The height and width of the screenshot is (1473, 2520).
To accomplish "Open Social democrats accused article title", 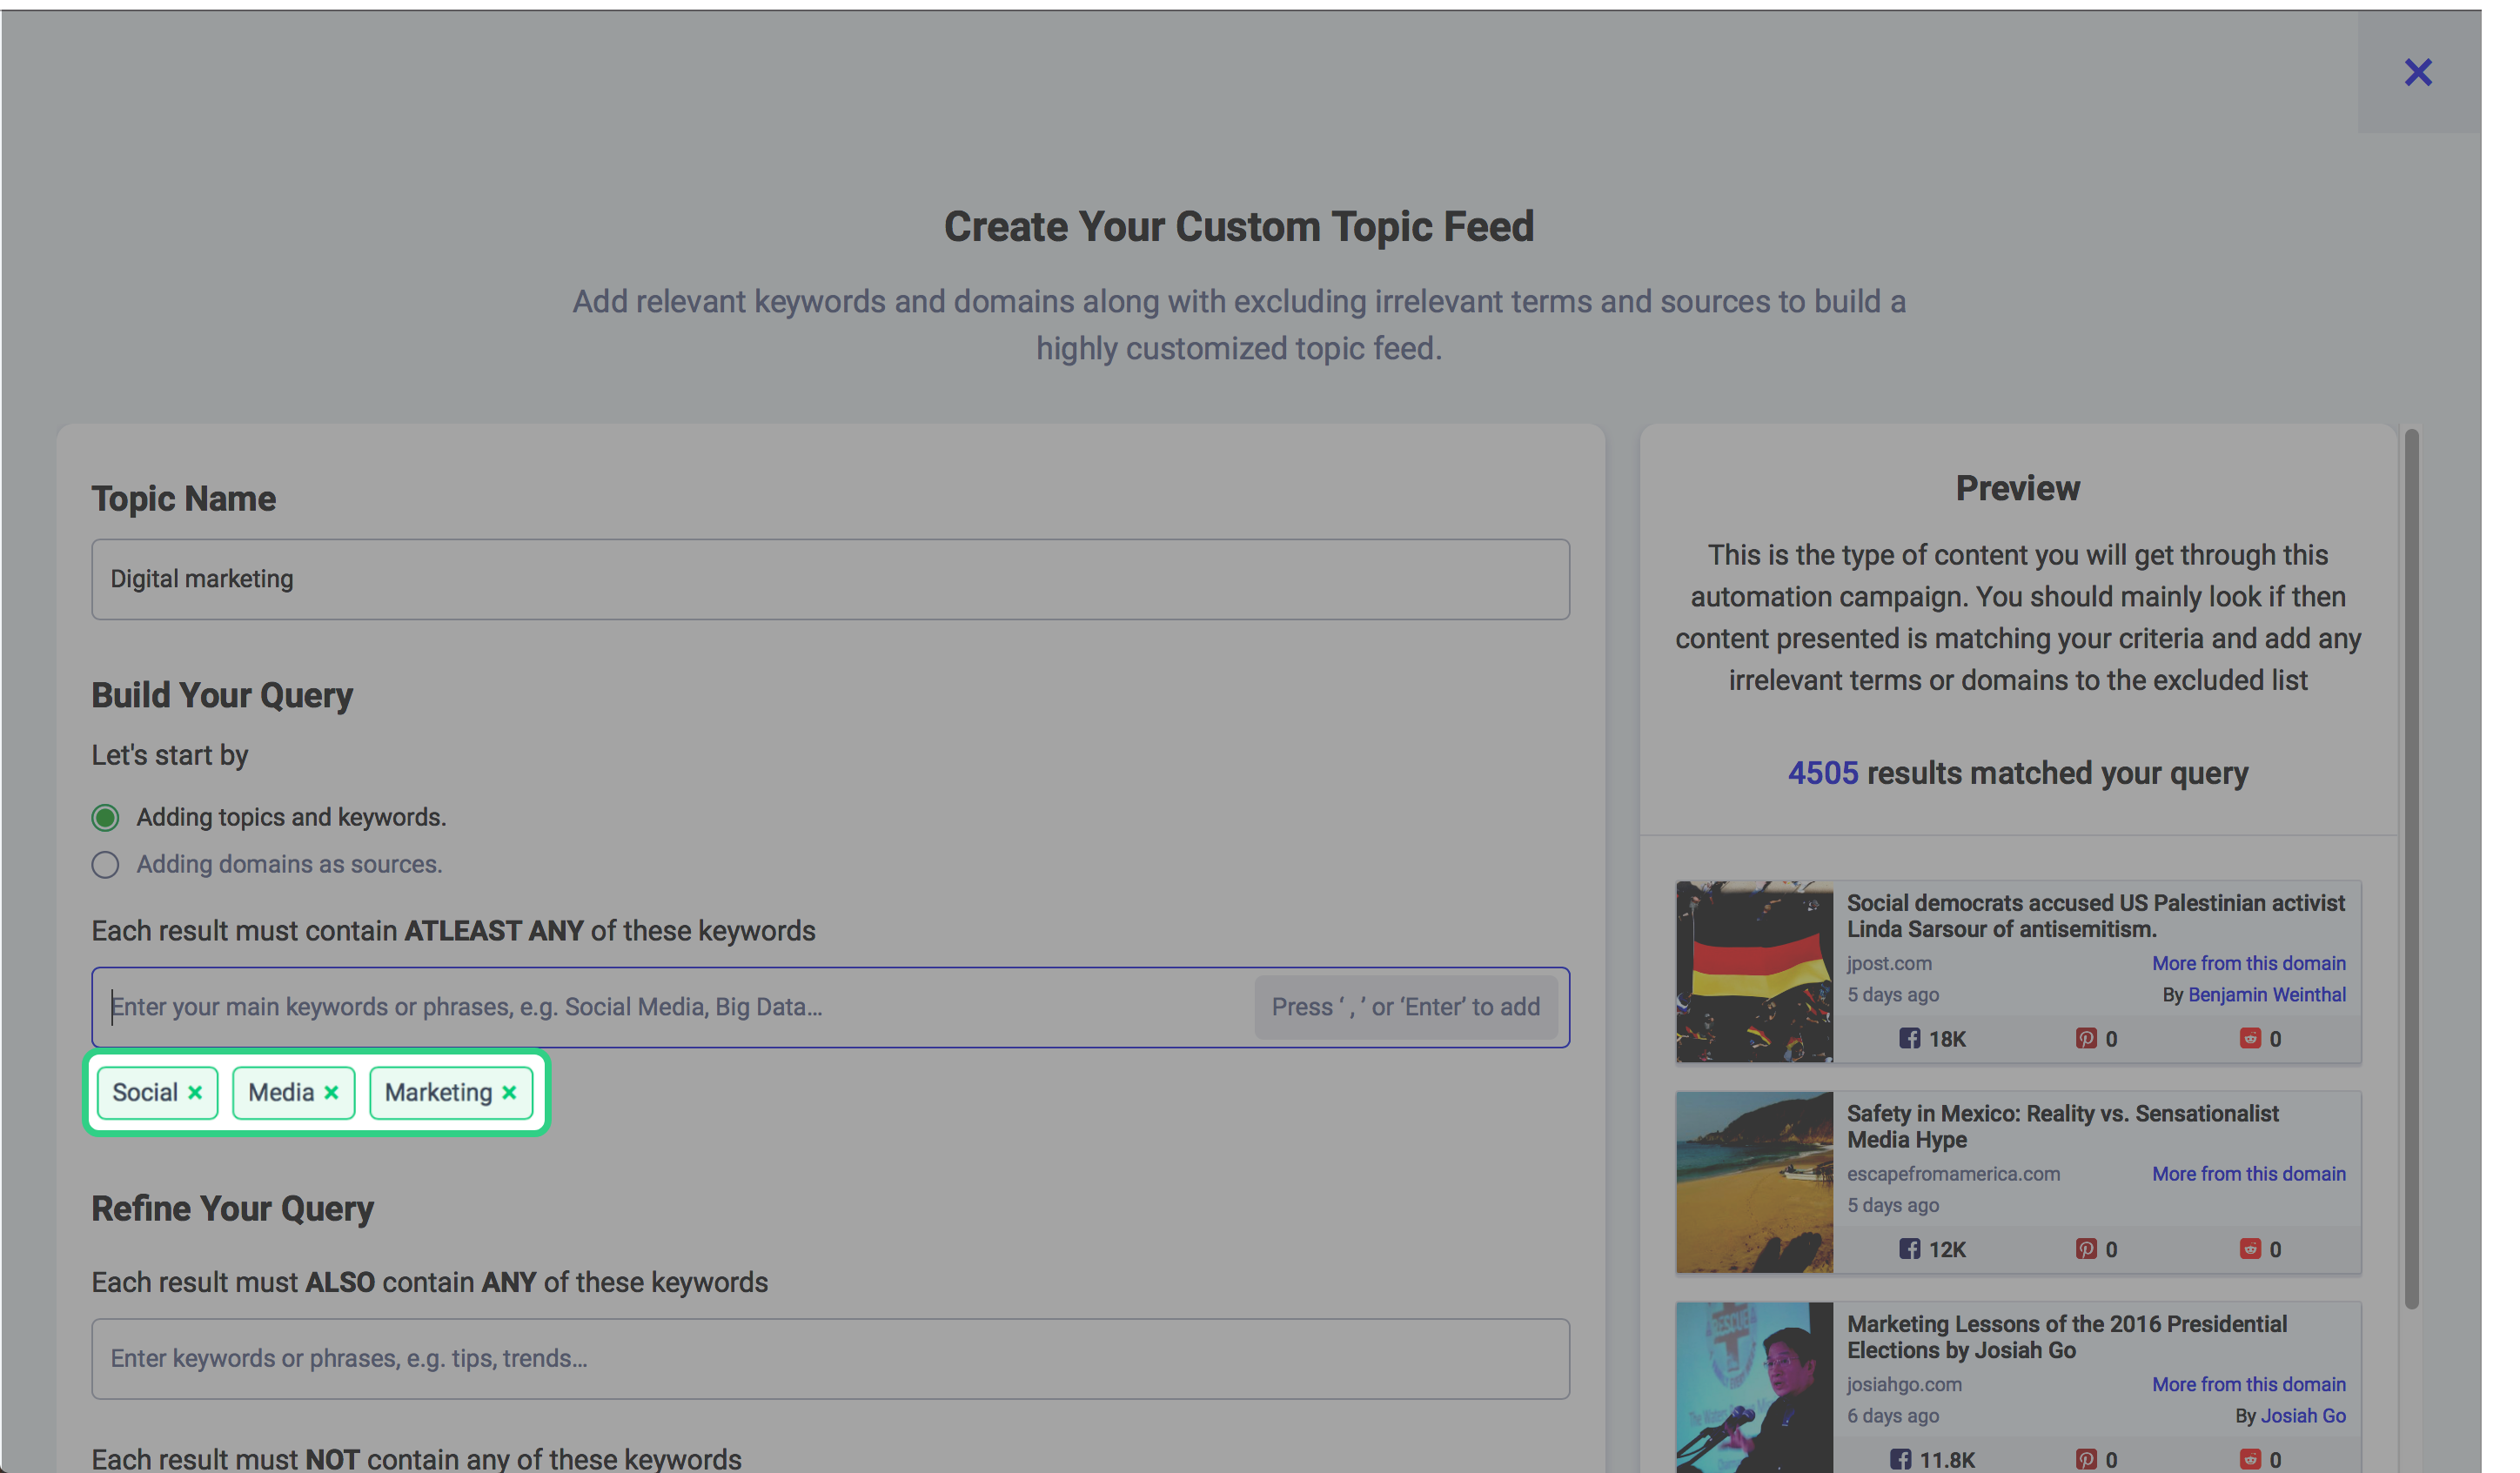I will click(2095, 916).
